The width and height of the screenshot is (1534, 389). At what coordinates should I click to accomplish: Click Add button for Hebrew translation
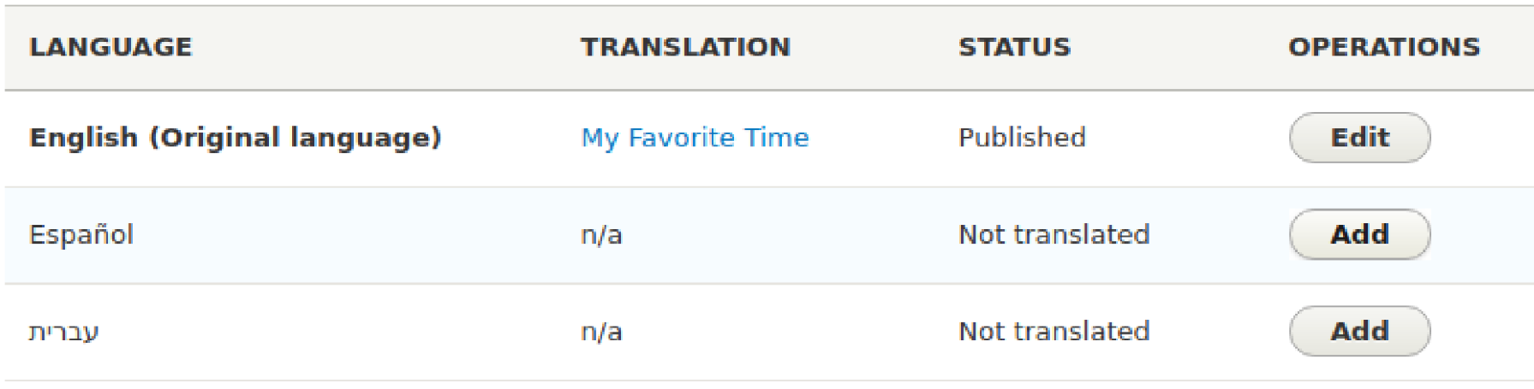[x=1359, y=331]
